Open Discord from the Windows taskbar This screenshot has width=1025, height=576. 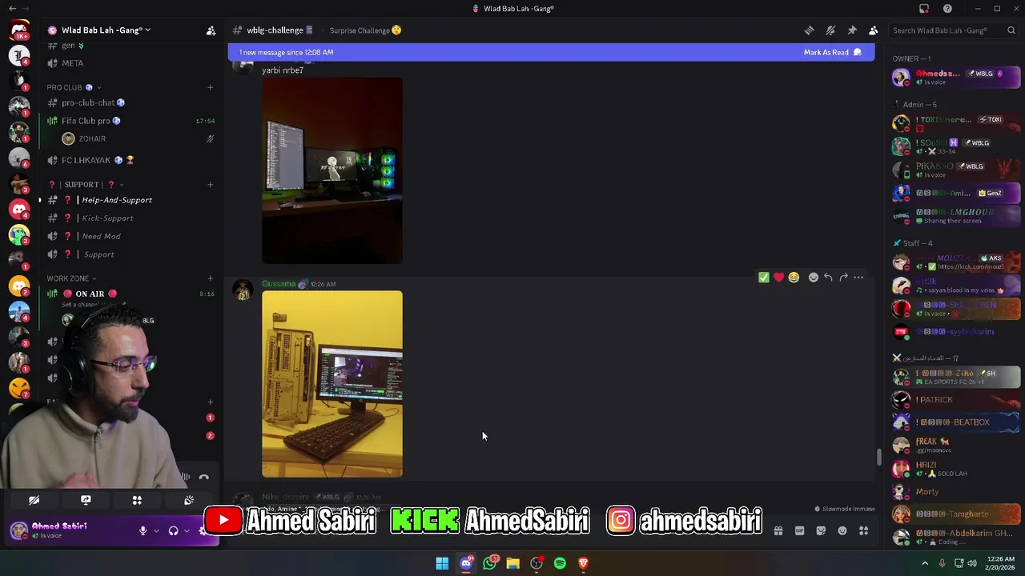point(466,563)
